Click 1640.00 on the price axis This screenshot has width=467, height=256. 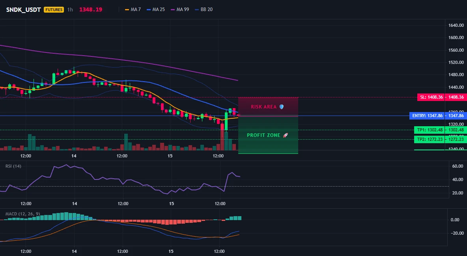click(x=456, y=25)
